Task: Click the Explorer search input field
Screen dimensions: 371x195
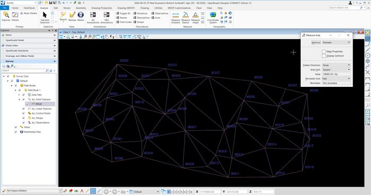Action: [23, 70]
